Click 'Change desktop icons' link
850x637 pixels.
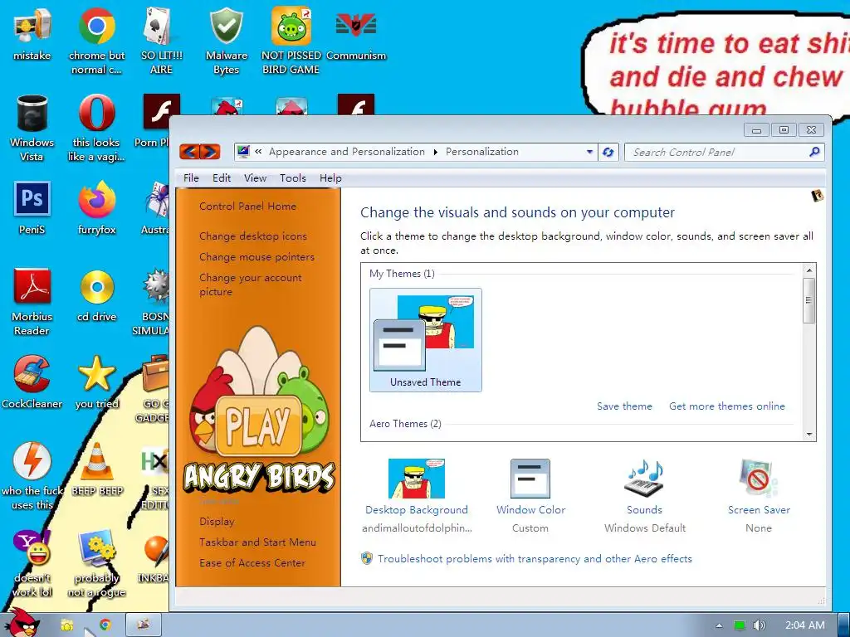tap(253, 236)
